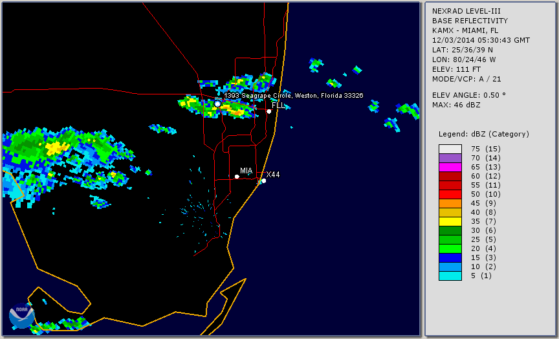The image size is (559, 339).
Task: Click the ELEV ANGLE: 0.50 line
Action: [x=469, y=95]
